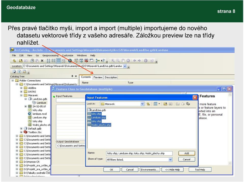Screen dimensions: 244x182
Task: Click Cancel in the Input Features dialog
Action: 187,159
